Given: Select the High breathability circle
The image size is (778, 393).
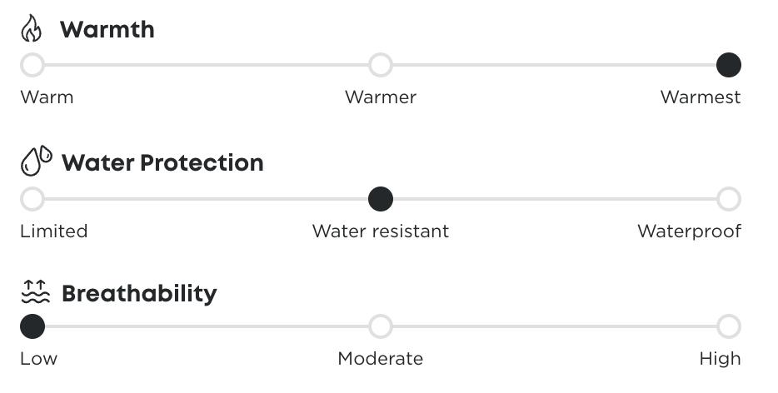Looking at the screenshot, I should pyautogui.click(x=728, y=326).
